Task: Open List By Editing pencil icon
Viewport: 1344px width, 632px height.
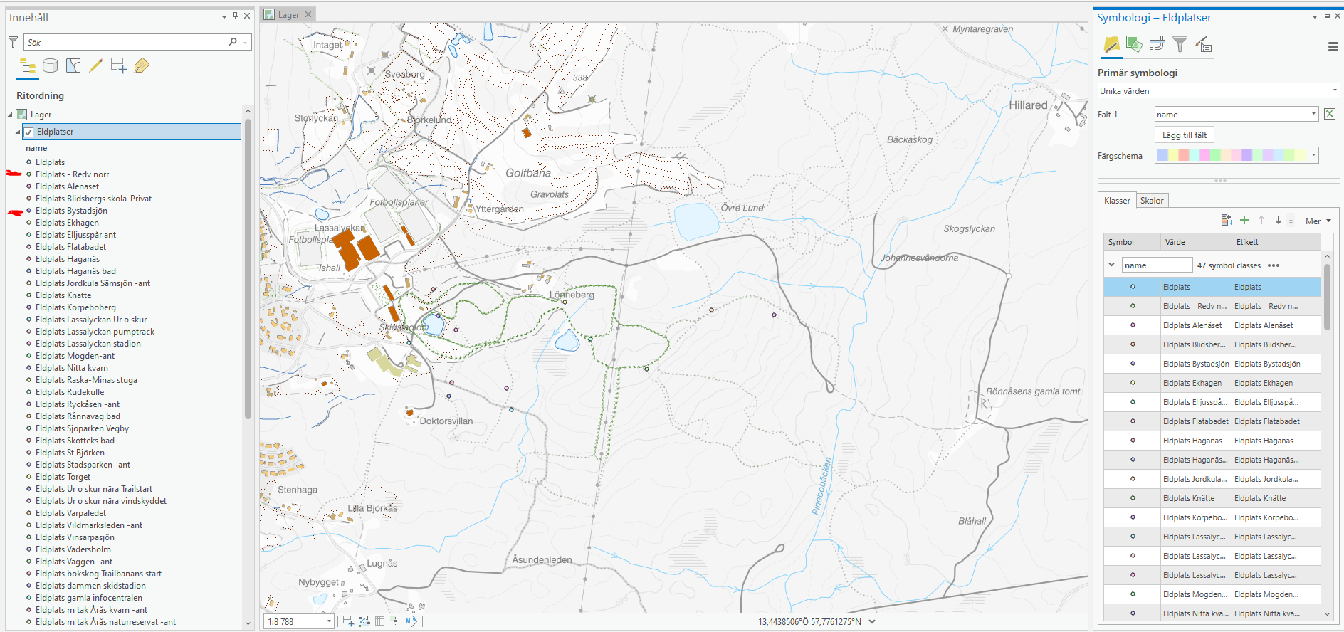Action: coord(96,66)
